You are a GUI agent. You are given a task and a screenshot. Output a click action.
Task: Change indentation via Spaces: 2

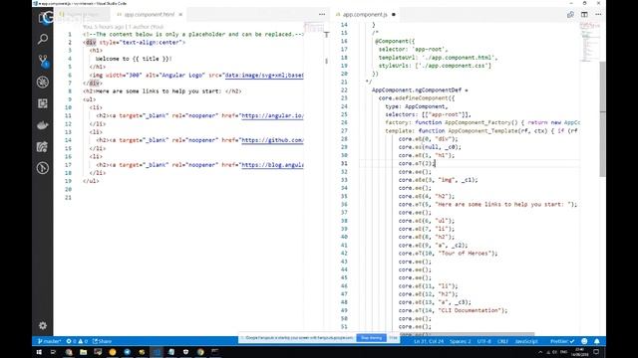pyautogui.click(x=461, y=341)
